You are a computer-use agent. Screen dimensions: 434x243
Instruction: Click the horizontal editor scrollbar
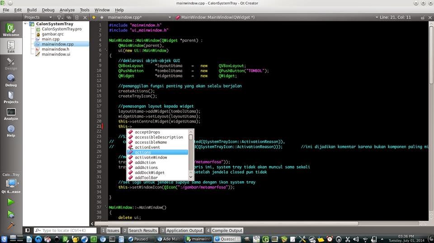[x=226, y=224]
